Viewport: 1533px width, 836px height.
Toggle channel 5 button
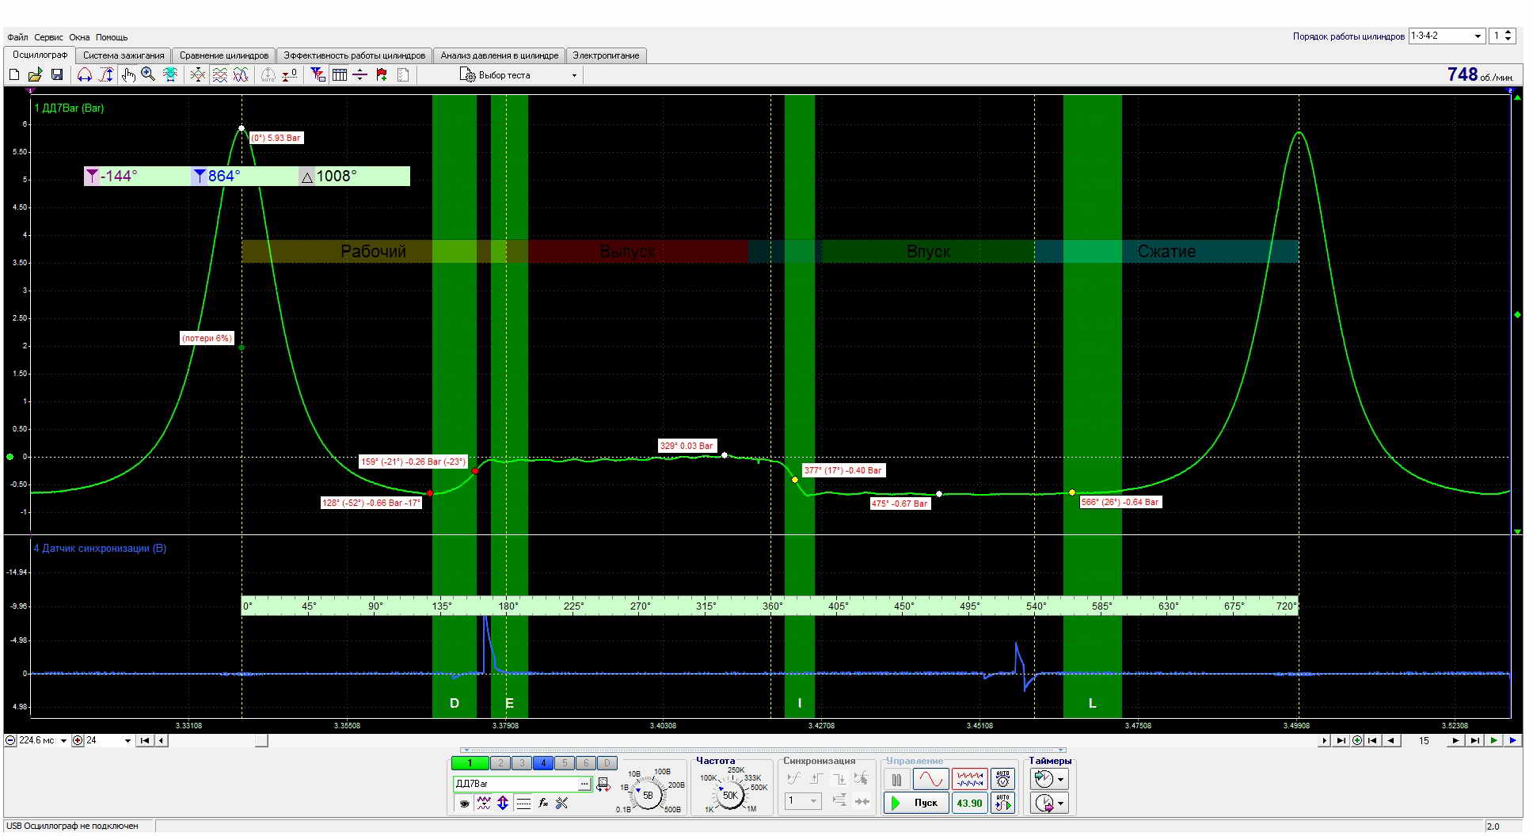tap(565, 763)
